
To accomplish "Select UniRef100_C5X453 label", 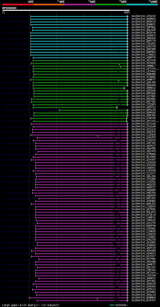I will pos(143,44).
